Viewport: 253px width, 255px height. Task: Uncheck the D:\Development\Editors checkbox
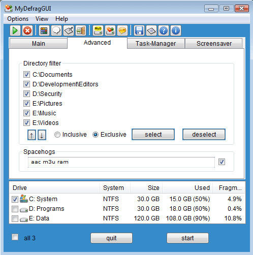point(26,84)
